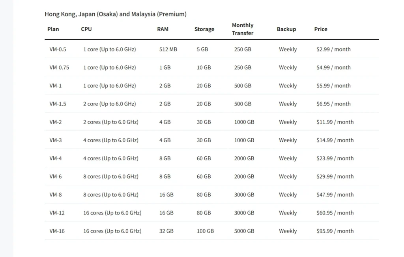
Task: Click the "CPU" column header
Action: (x=86, y=29)
